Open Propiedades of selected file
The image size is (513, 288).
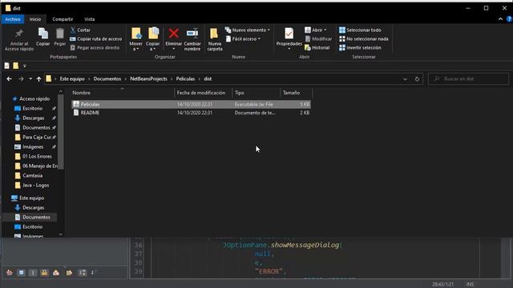tap(289, 38)
